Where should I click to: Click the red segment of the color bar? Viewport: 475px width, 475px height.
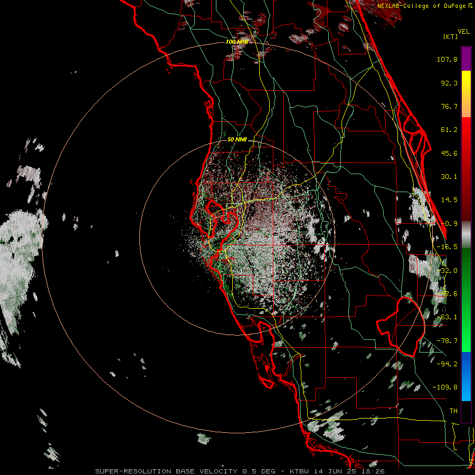click(466, 169)
